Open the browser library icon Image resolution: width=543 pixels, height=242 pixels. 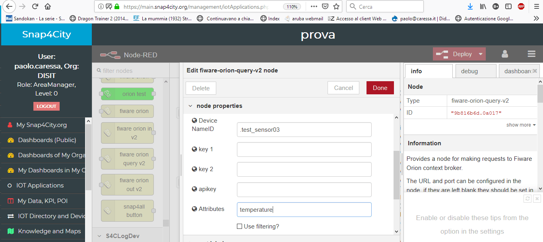[x=483, y=6]
